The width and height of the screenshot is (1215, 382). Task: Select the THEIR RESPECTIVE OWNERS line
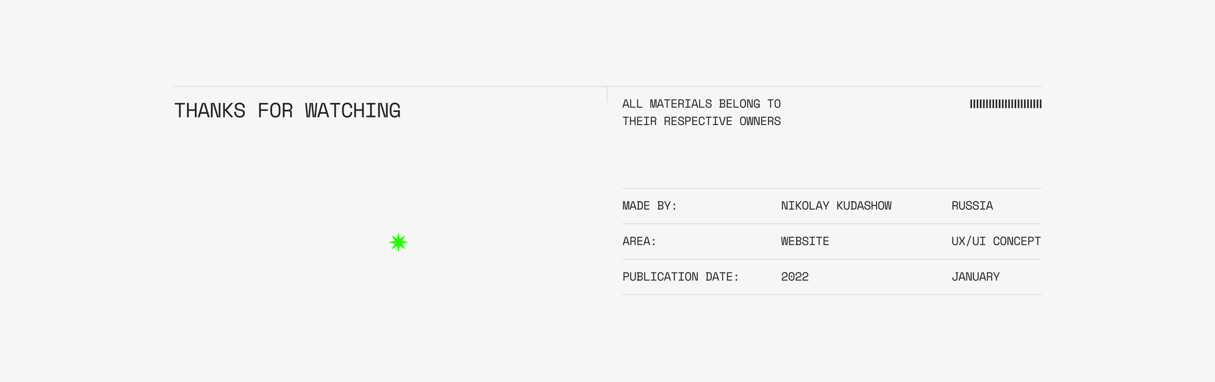[701, 121]
